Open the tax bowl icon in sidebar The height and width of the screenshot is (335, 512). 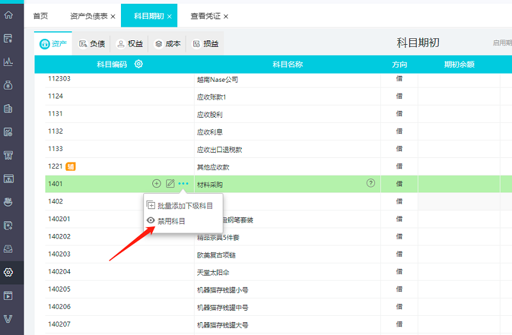(x=8, y=202)
